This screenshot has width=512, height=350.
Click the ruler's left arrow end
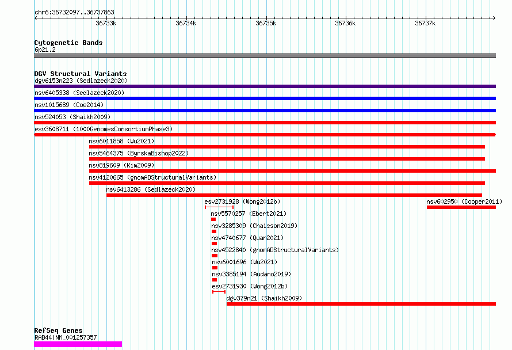tap(36, 18)
